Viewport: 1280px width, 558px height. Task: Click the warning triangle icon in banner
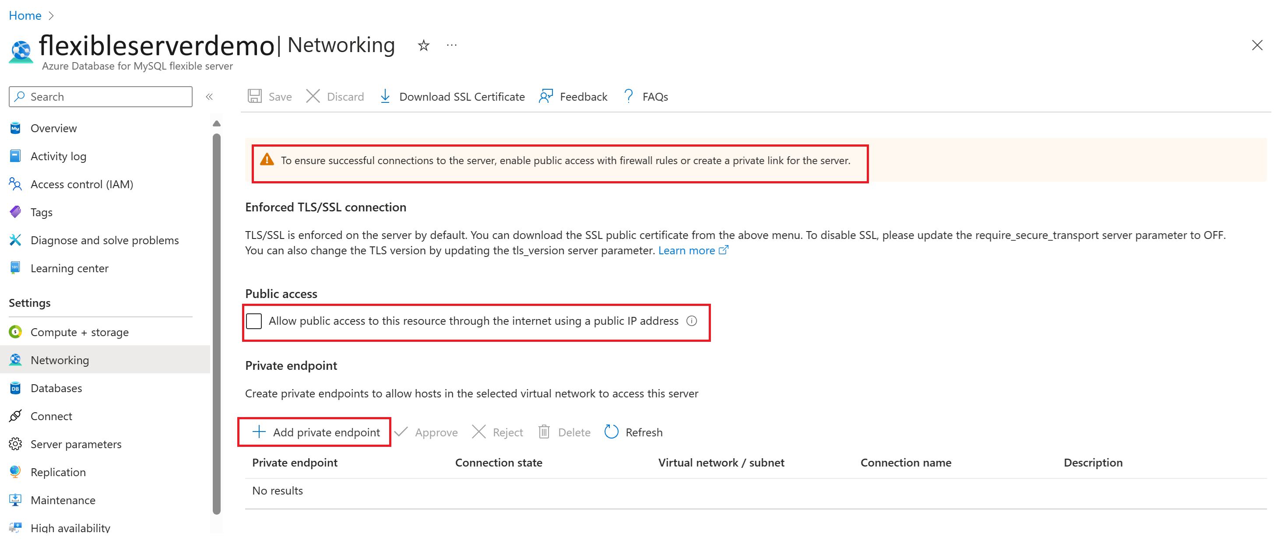(x=267, y=159)
